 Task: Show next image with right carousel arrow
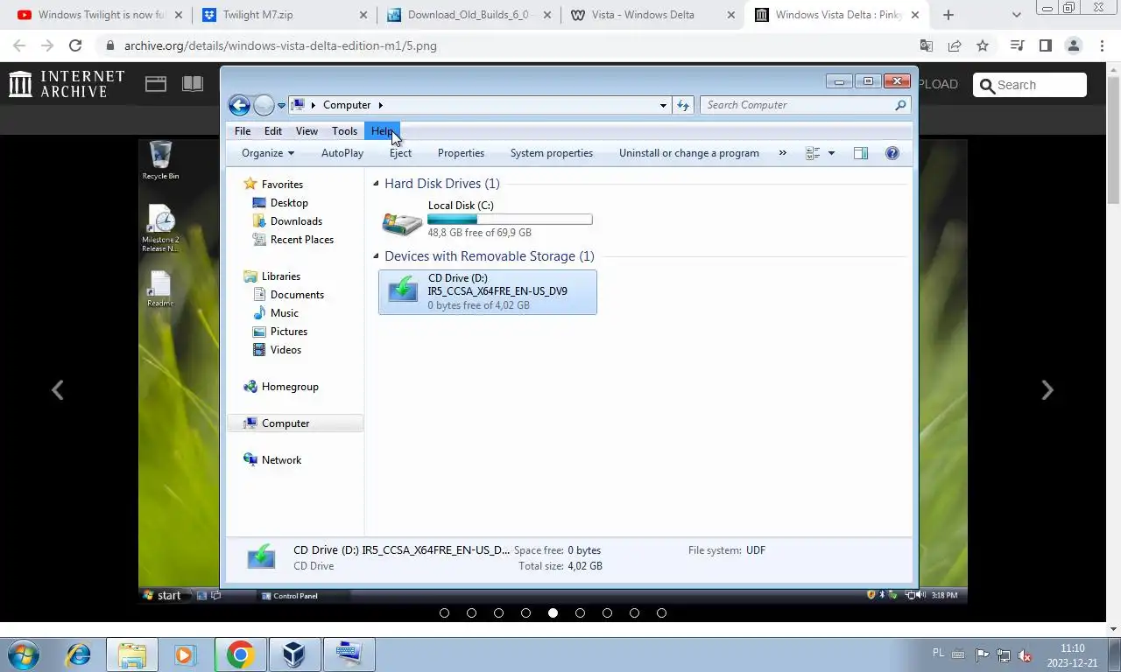pos(1047,390)
